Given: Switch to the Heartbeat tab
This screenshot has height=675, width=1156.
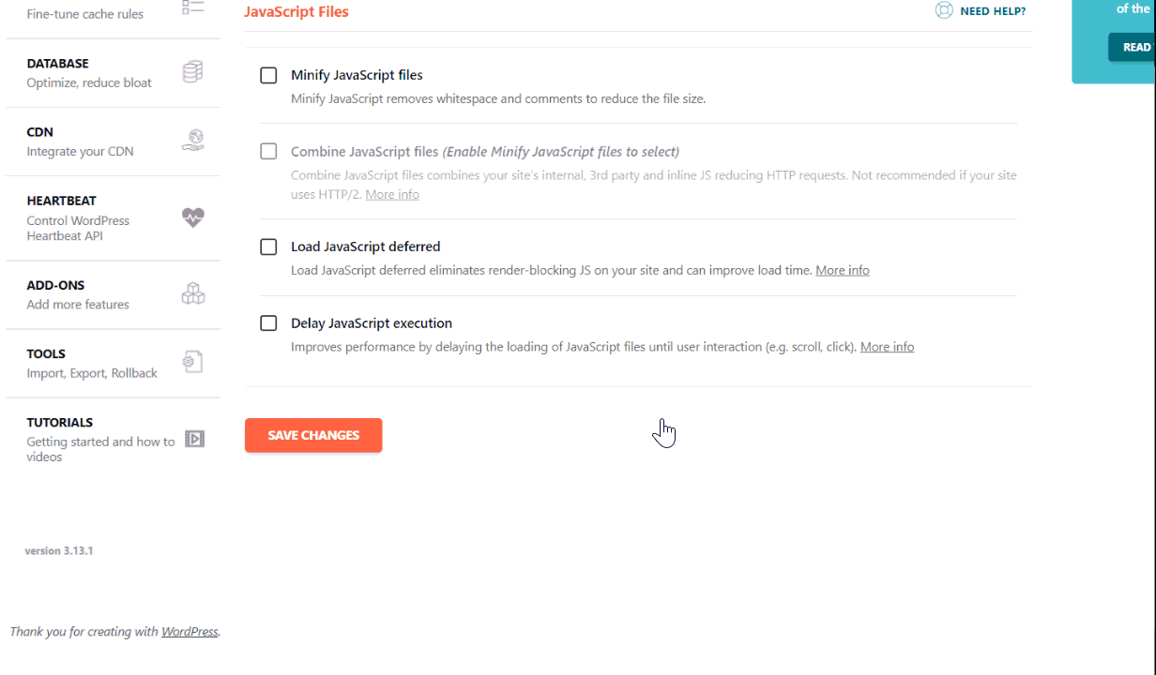Looking at the screenshot, I should tap(62, 201).
